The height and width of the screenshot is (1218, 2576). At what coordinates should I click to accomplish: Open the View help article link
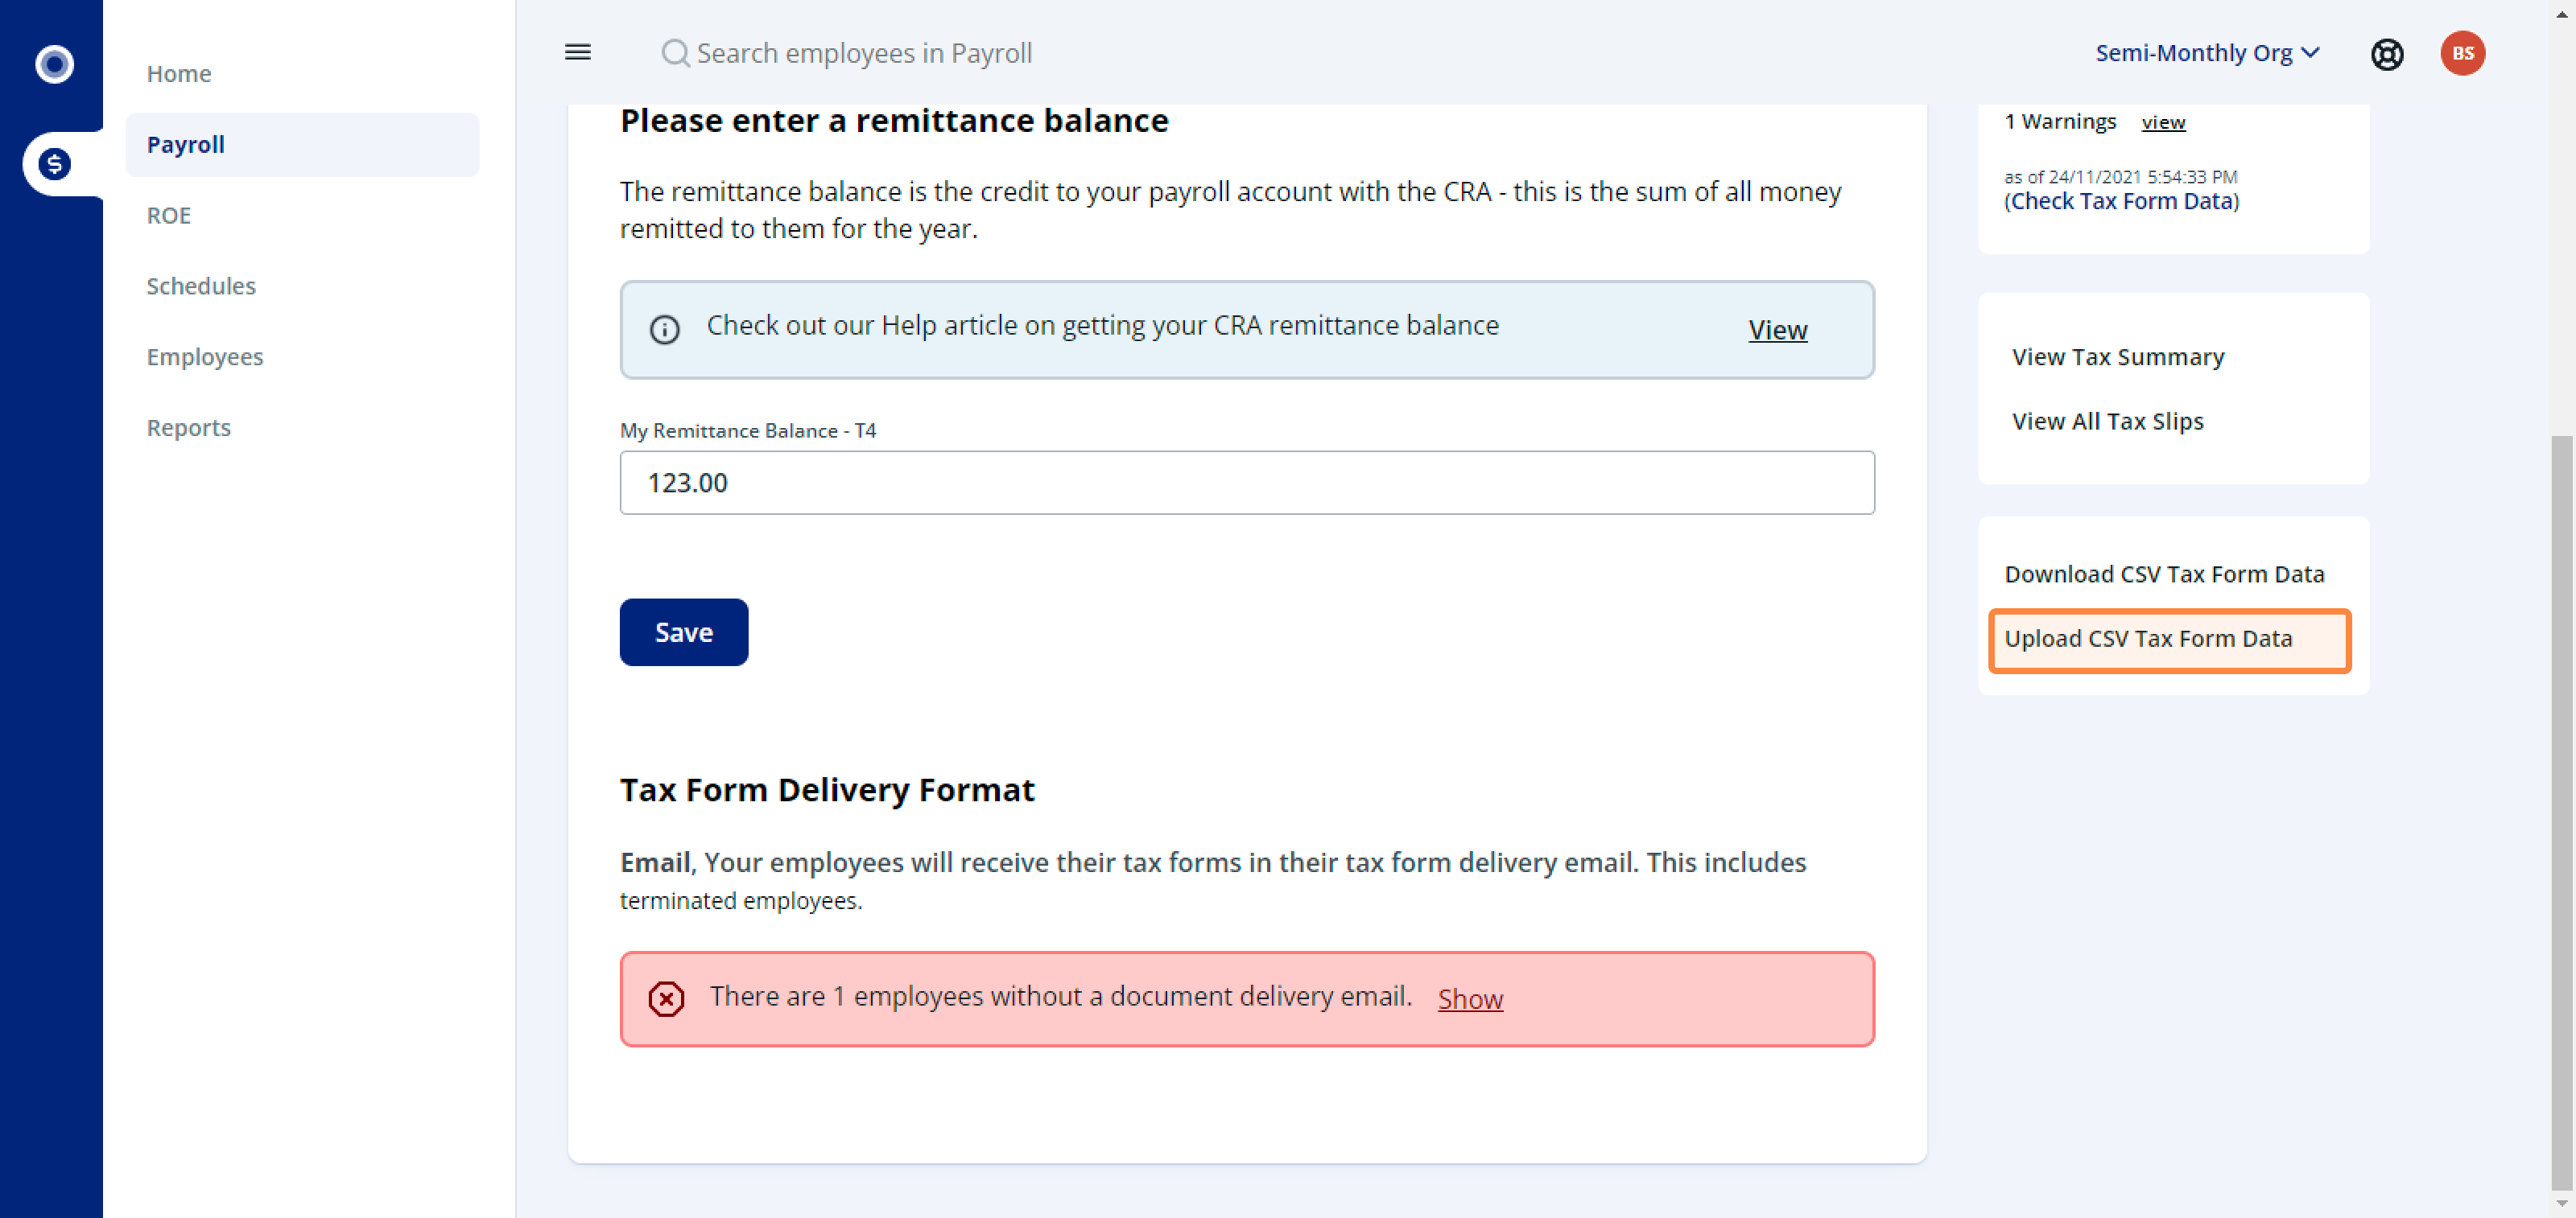point(1777,329)
